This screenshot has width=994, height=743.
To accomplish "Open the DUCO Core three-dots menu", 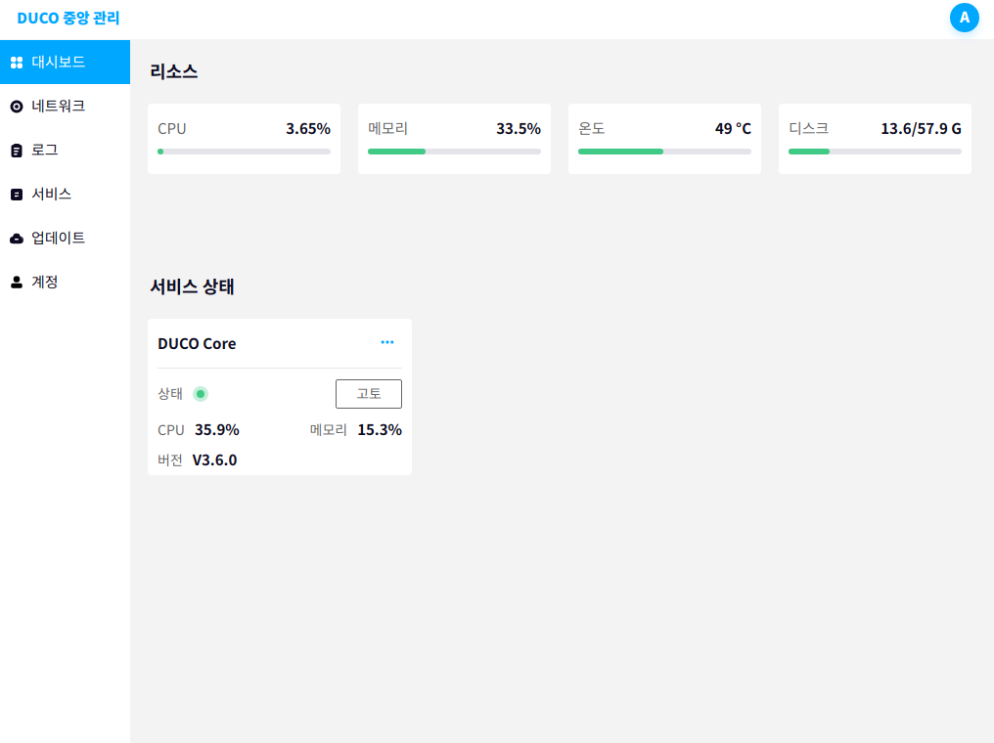I will (387, 342).
